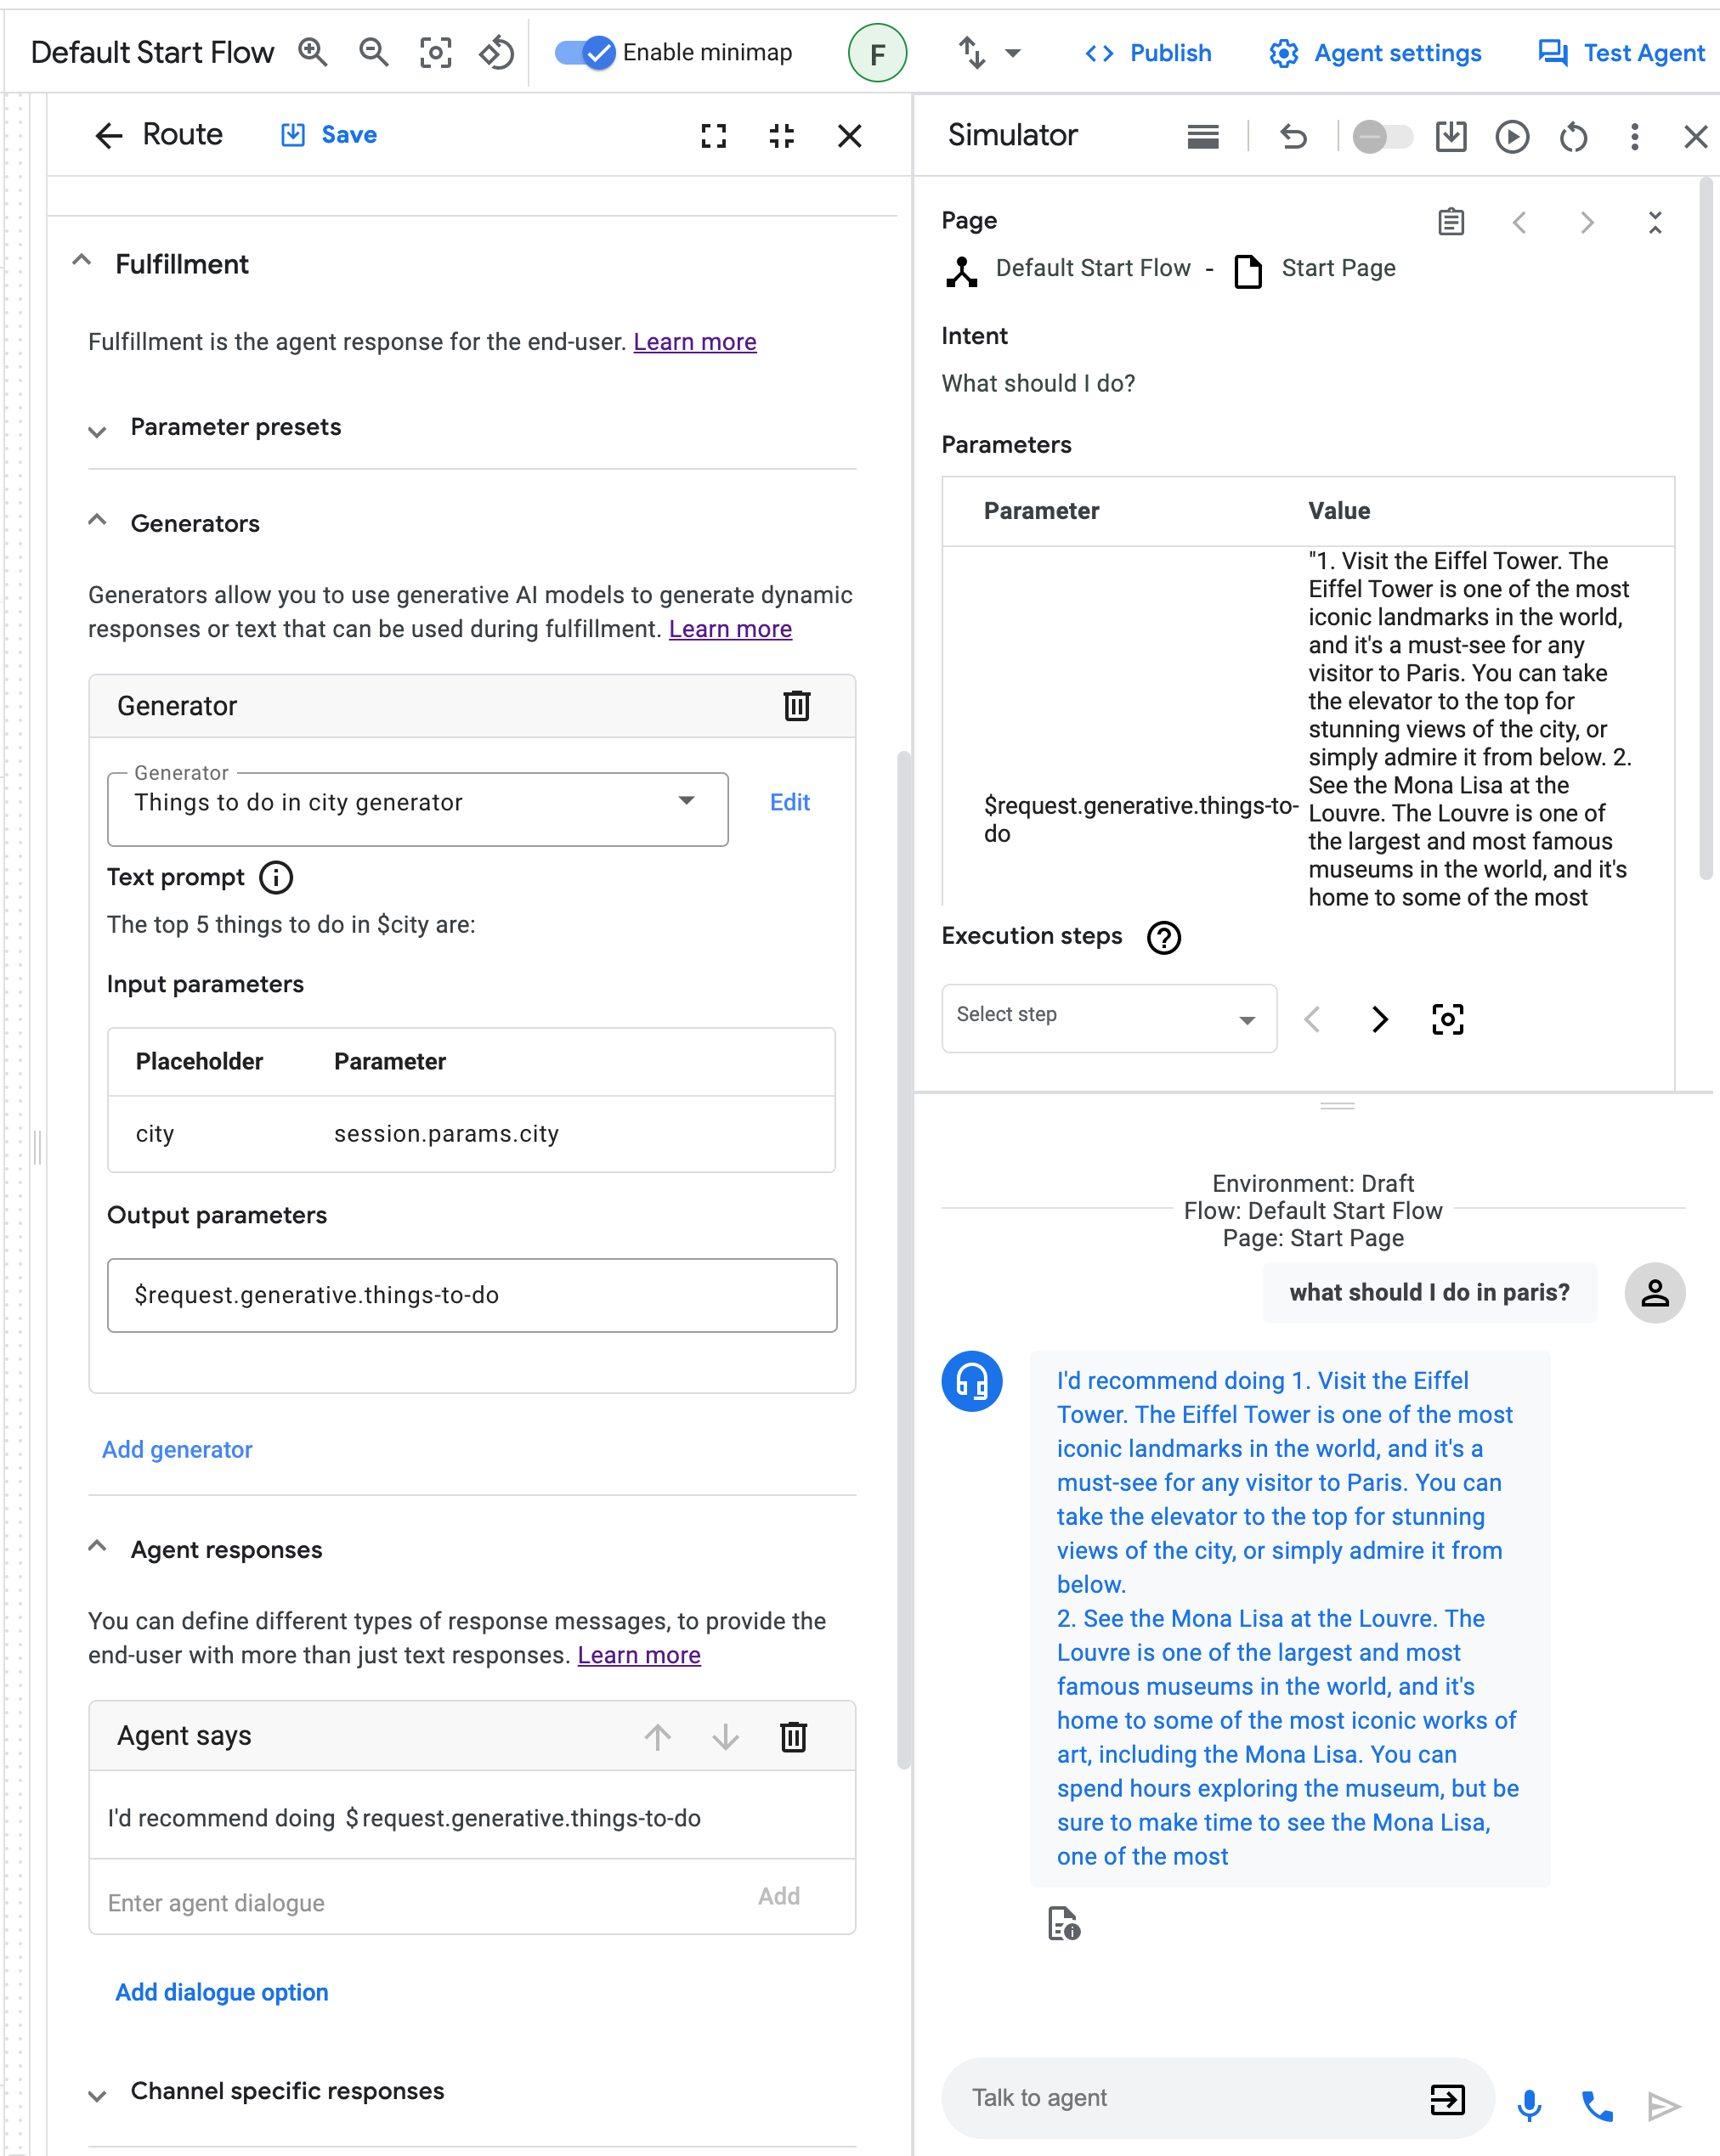
Task: Click the more options icon in simulator toolbar
Action: click(1632, 137)
